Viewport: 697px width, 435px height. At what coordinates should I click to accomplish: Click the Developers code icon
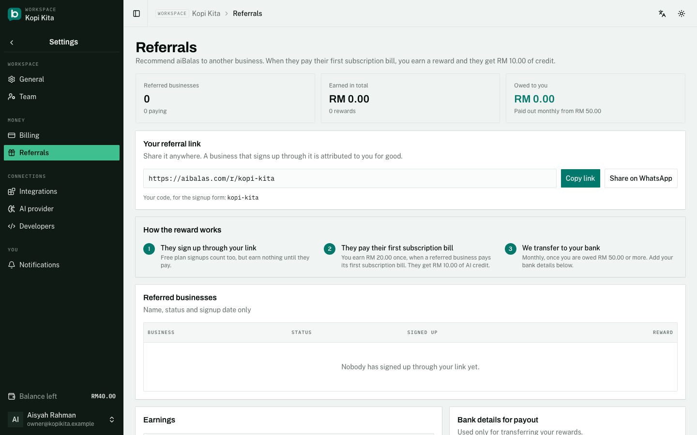click(x=12, y=226)
